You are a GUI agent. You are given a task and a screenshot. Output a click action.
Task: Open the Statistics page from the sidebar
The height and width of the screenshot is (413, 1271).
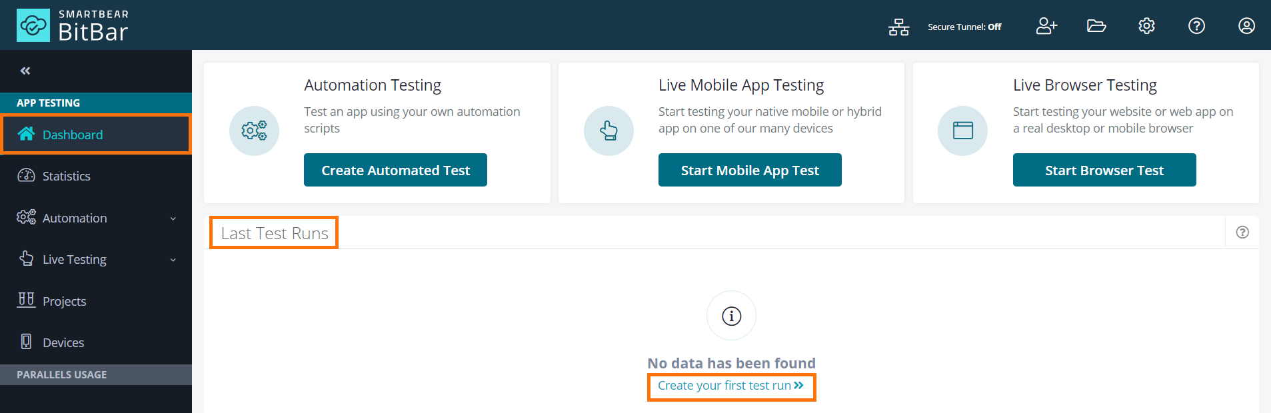[x=66, y=175]
